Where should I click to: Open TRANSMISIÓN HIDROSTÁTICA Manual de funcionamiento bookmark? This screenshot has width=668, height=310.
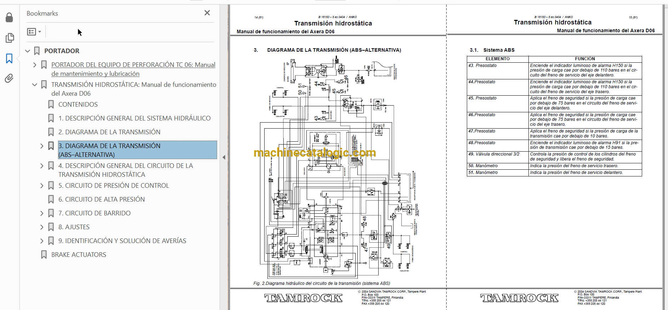pos(134,89)
